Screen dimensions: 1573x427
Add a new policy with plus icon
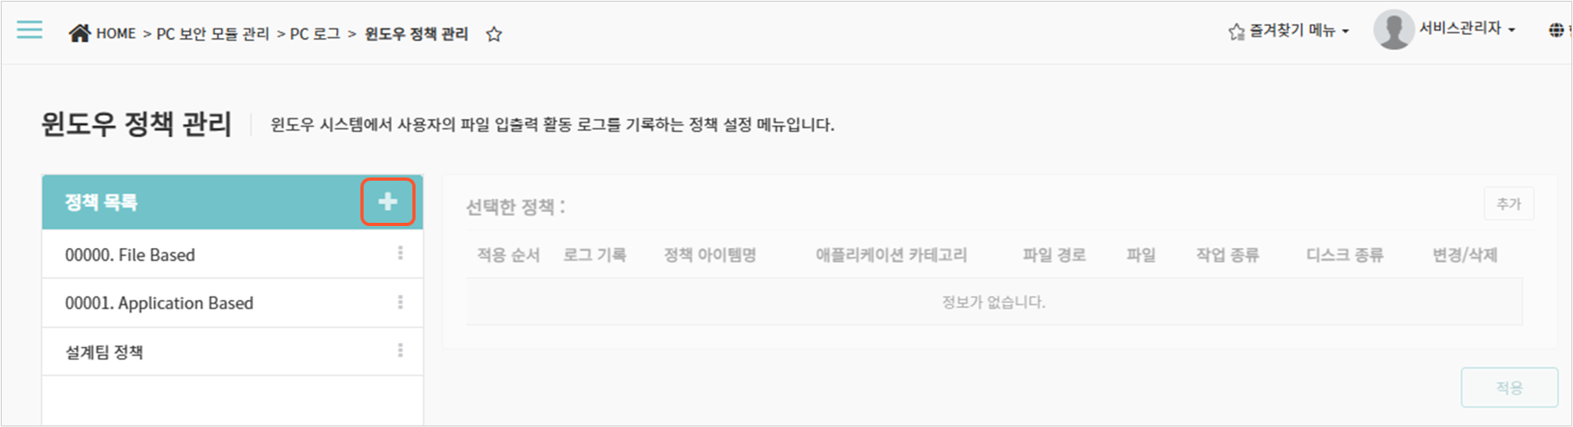click(388, 202)
